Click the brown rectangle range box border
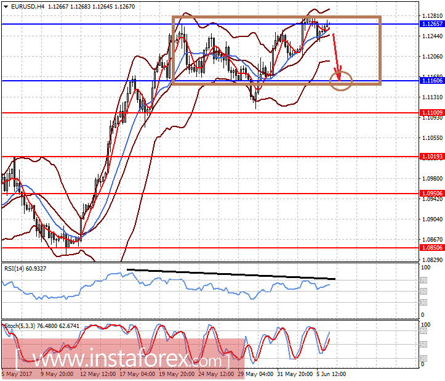This screenshot has width=445, height=381. click(x=276, y=17)
